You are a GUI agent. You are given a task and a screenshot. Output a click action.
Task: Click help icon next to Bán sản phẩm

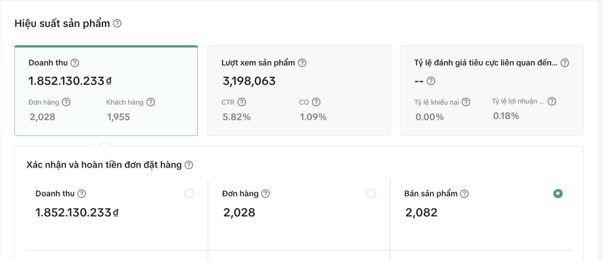click(465, 194)
